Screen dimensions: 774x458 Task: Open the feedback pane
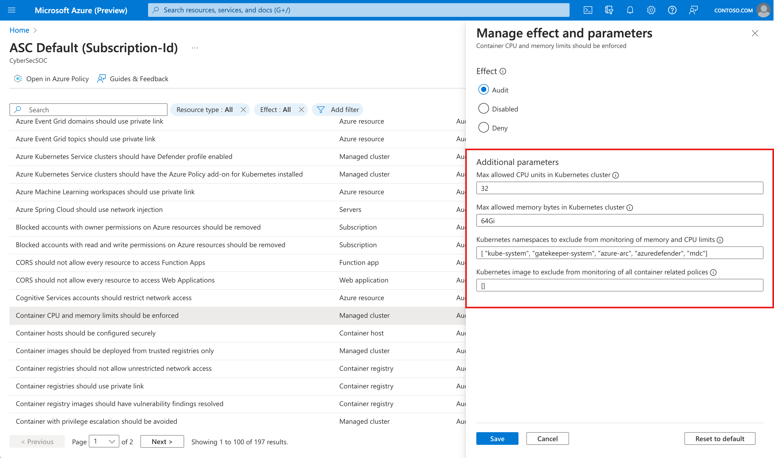point(693,10)
